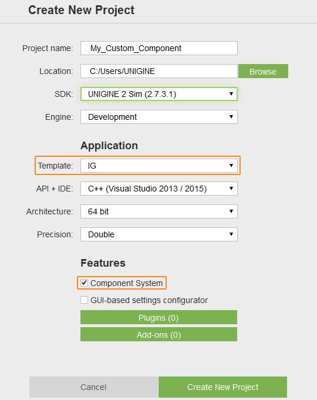317x400 pixels.
Task: Open the API + IDE dropdown
Action: pyautogui.click(x=159, y=189)
